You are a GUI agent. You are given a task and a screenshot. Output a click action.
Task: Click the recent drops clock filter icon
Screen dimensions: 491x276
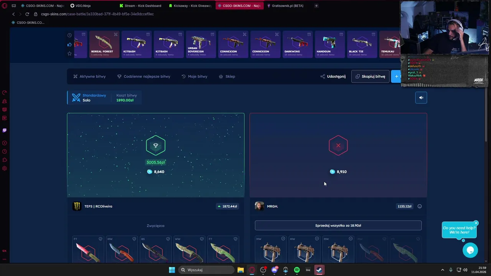coord(69,35)
